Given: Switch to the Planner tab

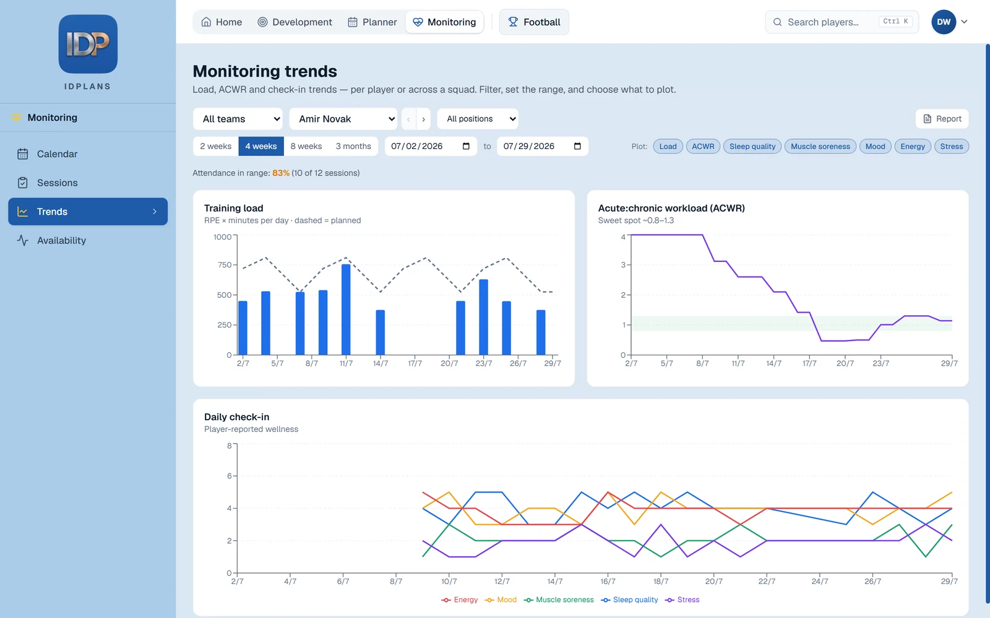Looking at the screenshot, I should coord(372,22).
